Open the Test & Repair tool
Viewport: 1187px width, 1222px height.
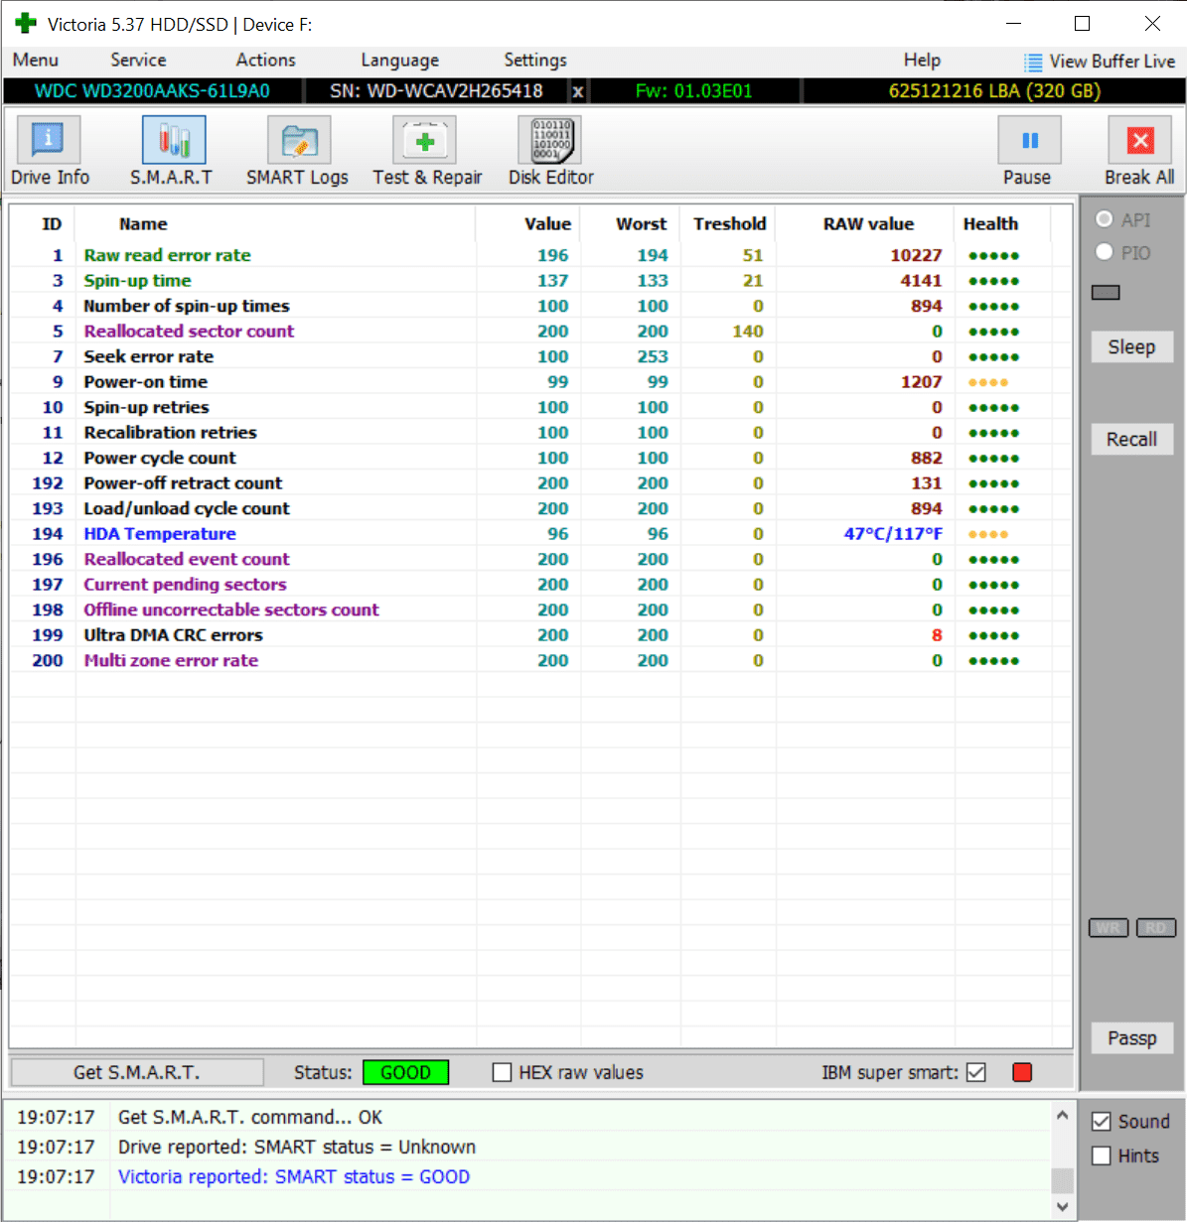pyautogui.click(x=425, y=140)
